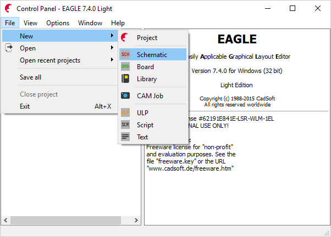Click the orange ULP icon
Viewport: 331px width, 237px height.
125,113
